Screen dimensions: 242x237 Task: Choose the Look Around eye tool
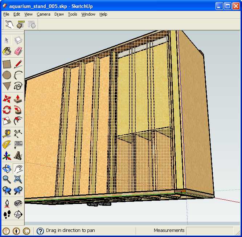(x=18, y=203)
